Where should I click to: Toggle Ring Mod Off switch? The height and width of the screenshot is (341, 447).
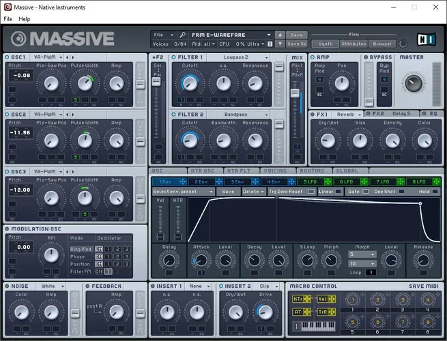click(98, 249)
